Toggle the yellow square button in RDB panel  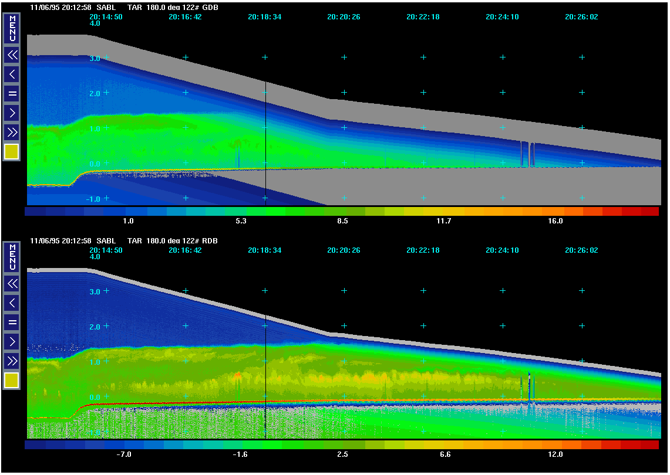[x=12, y=381]
